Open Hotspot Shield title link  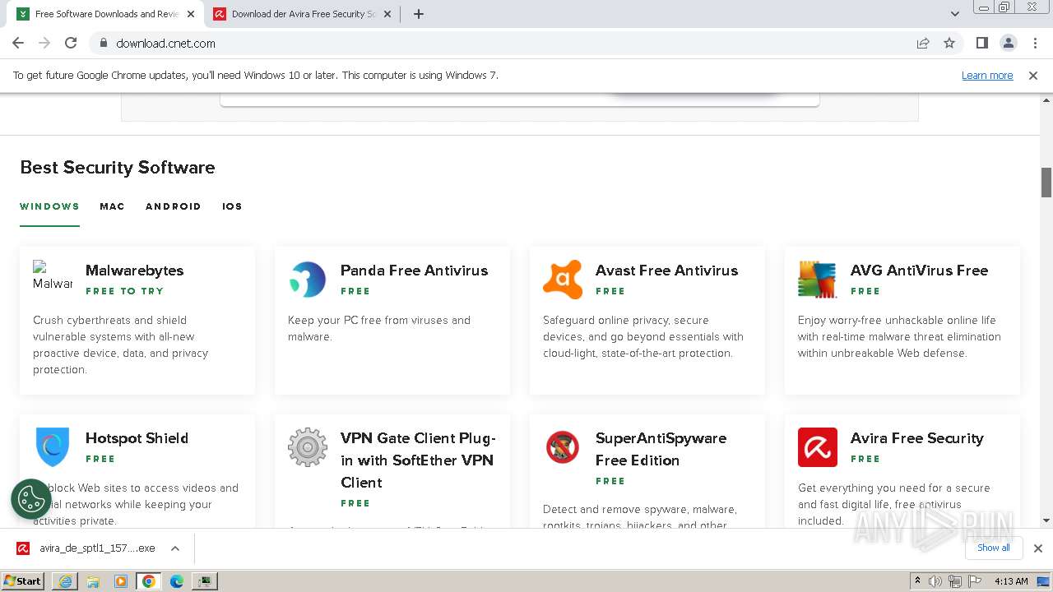click(137, 438)
